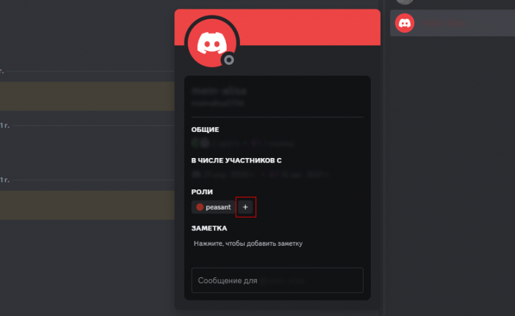Image resolution: width=515 pixels, height=316 pixels.
Task: Click the small Discord avatar in member list
Action: (404, 23)
